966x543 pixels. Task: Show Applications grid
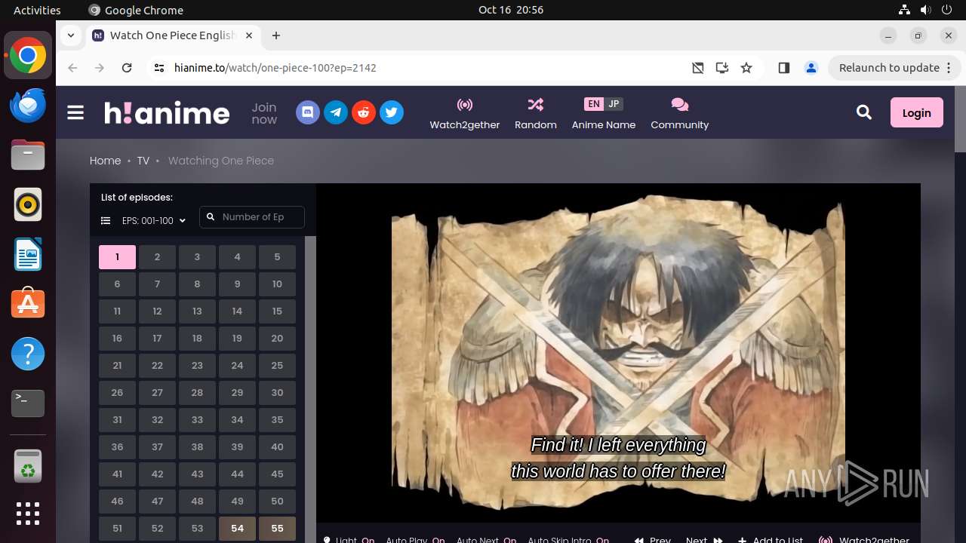(x=28, y=514)
